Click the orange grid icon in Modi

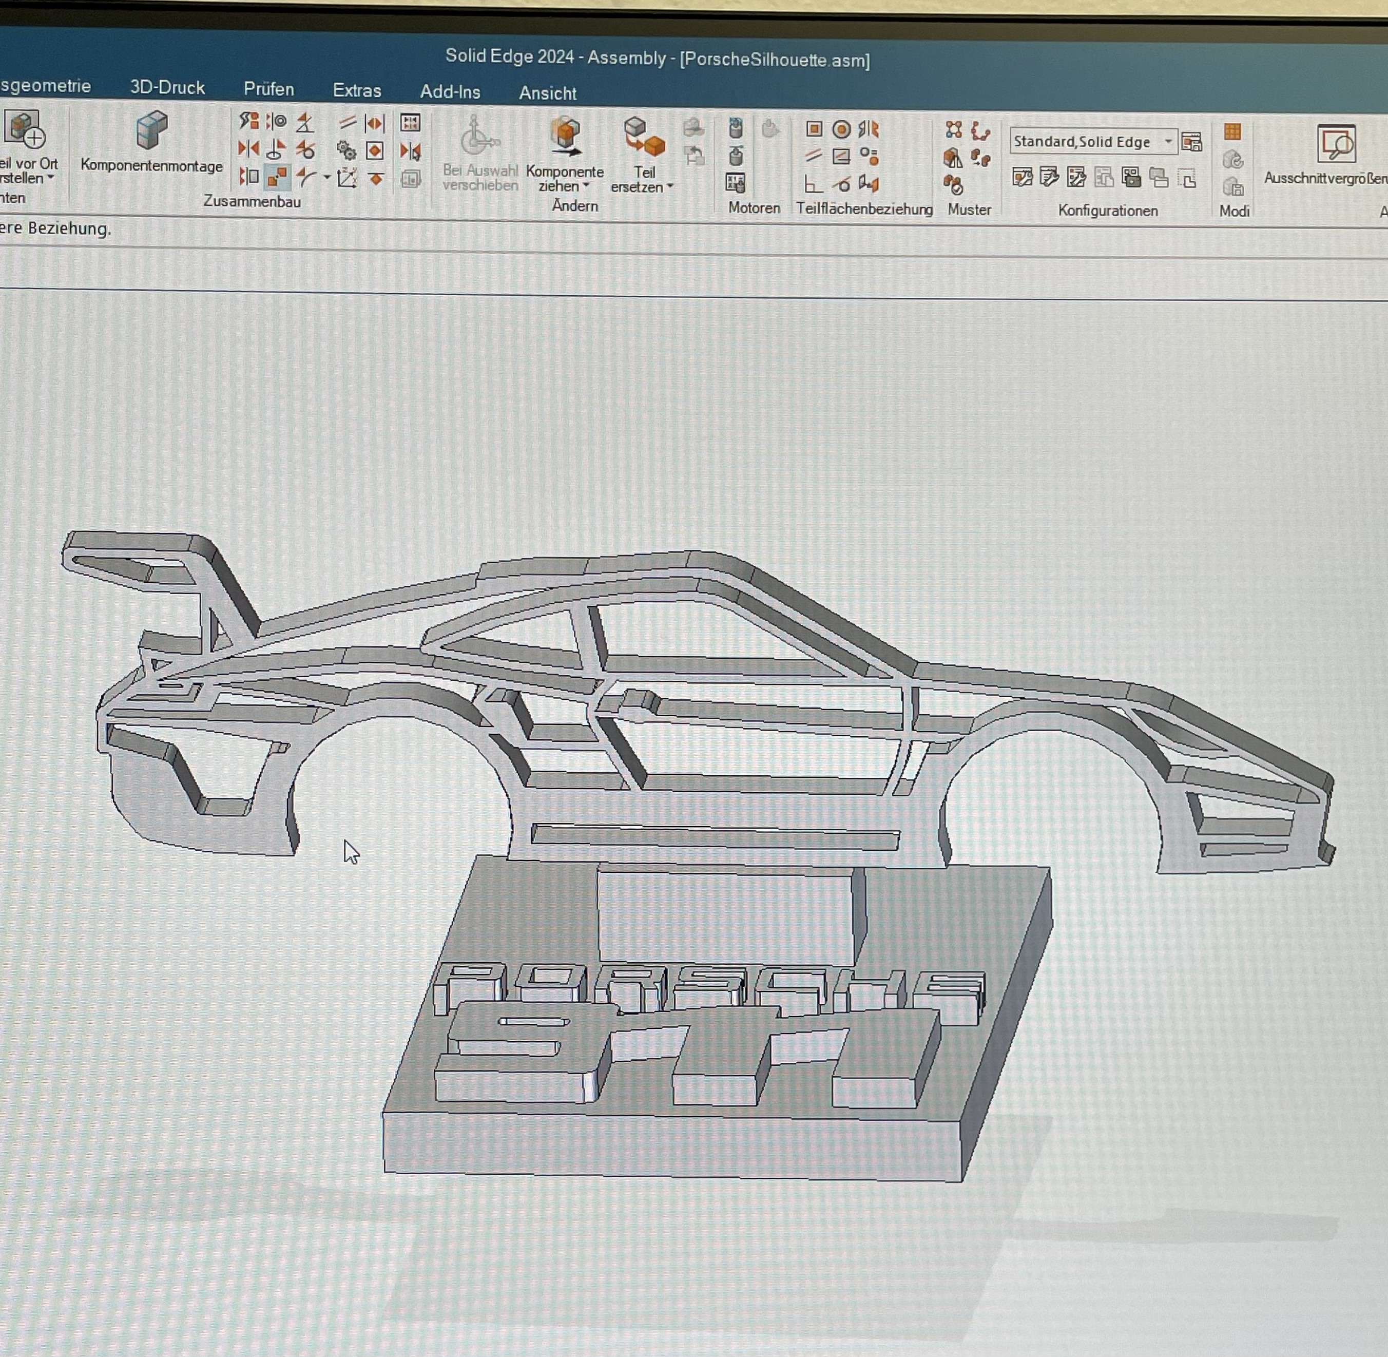pyautogui.click(x=1232, y=132)
